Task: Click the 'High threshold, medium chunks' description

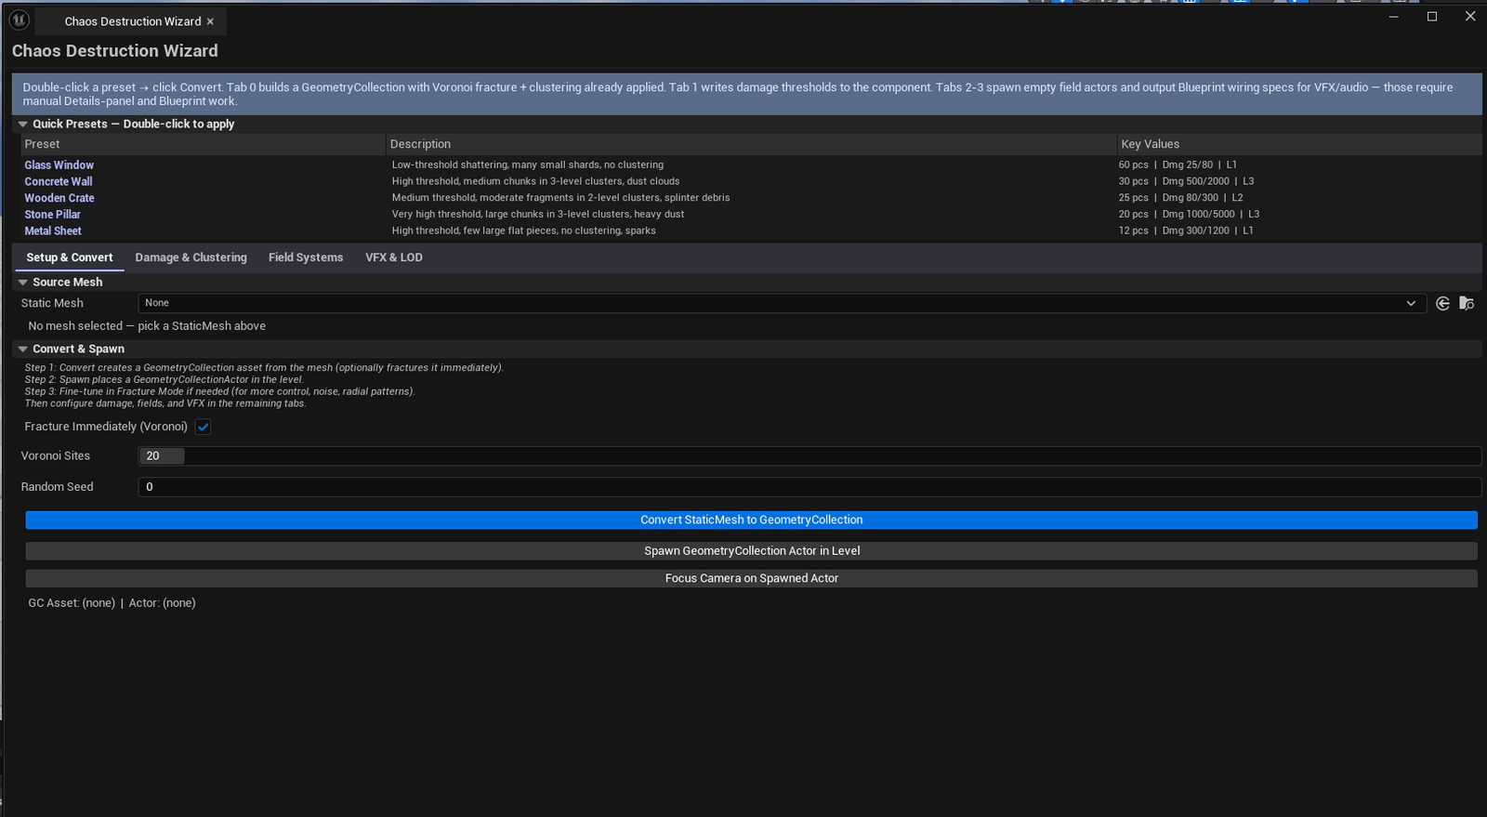Action: point(535,182)
